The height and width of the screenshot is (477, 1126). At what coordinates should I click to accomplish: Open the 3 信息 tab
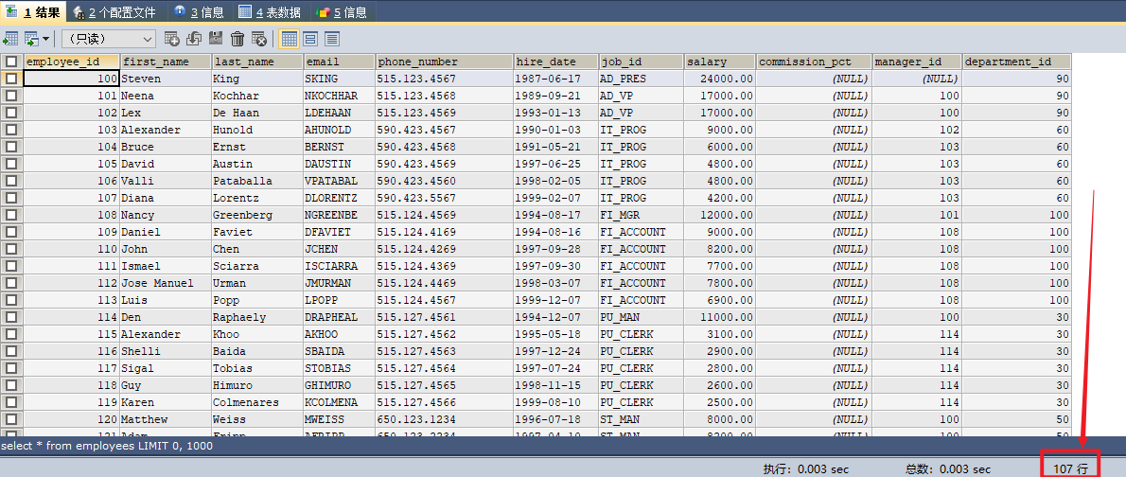(200, 12)
